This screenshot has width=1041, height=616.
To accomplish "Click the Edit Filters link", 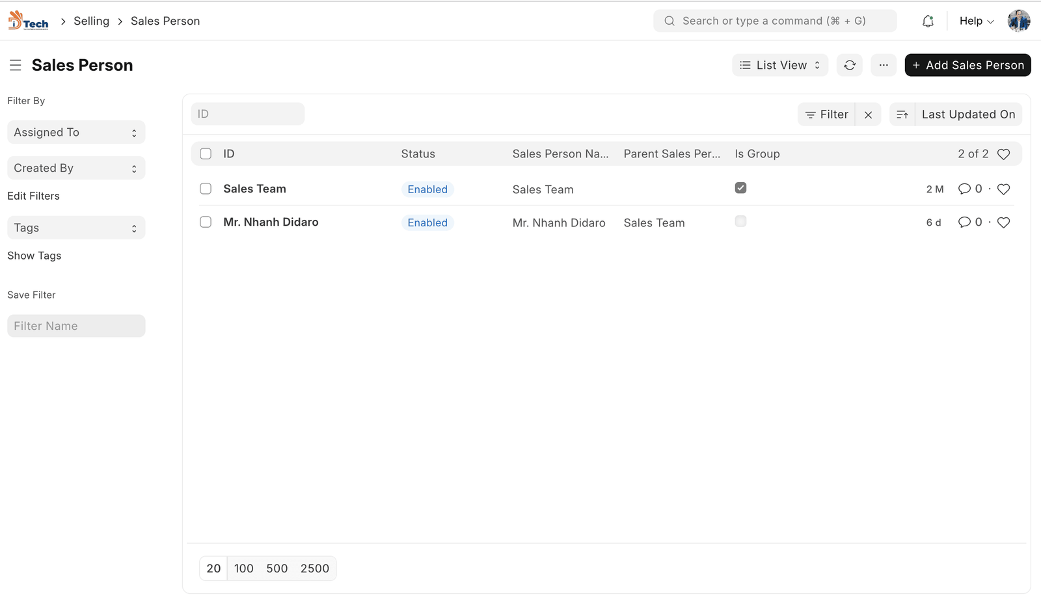I will pos(33,196).
